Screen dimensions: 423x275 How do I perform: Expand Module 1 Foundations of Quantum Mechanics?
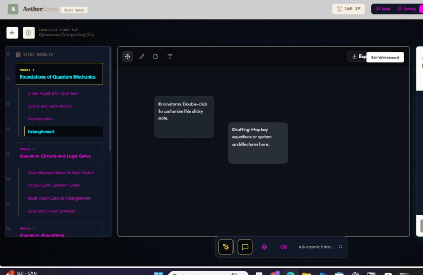click(x=59, y=74)
